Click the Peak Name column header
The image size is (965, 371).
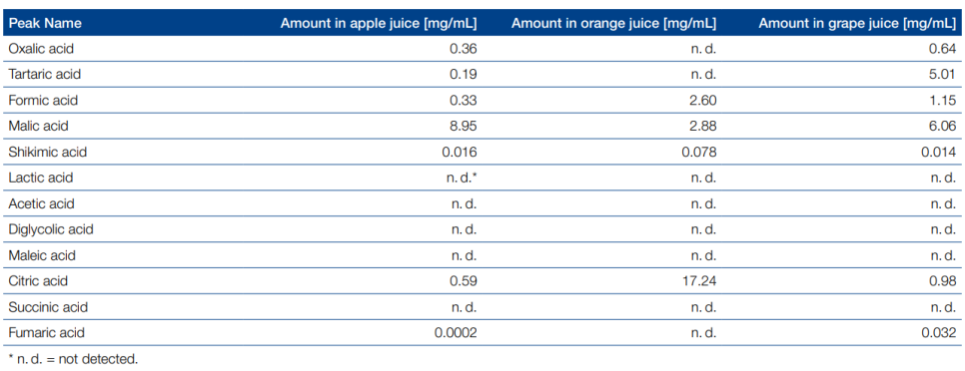[x=45, y=23]
